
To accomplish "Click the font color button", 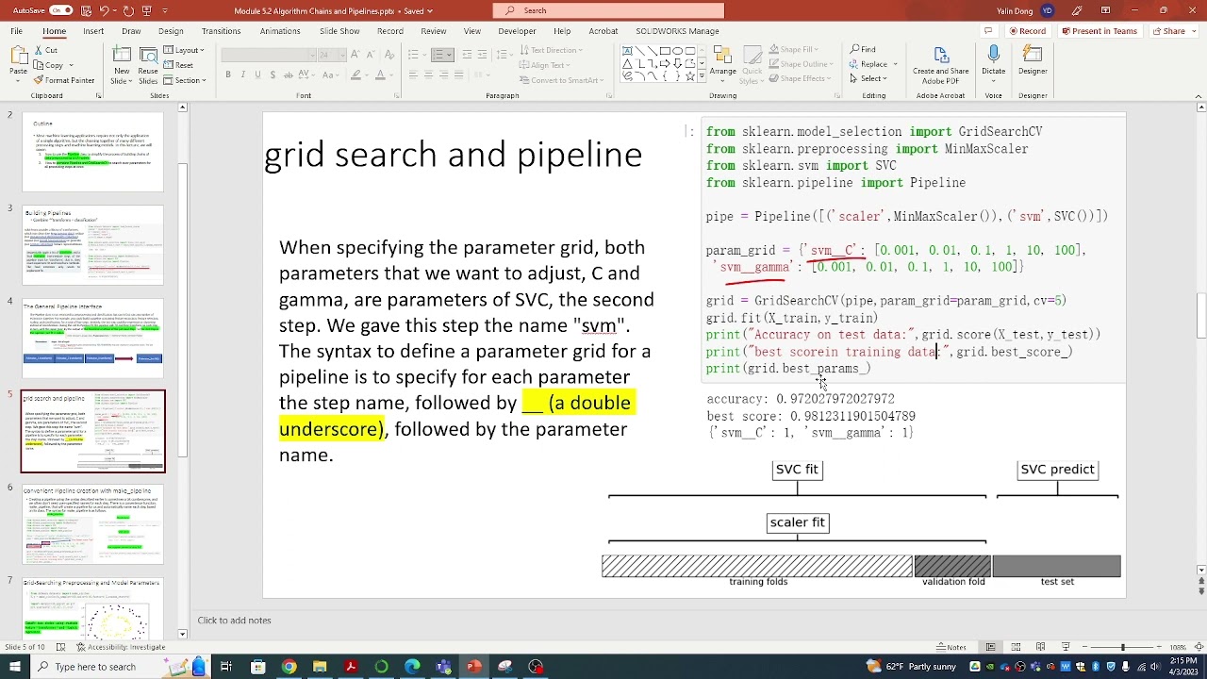I will [380, 75].
